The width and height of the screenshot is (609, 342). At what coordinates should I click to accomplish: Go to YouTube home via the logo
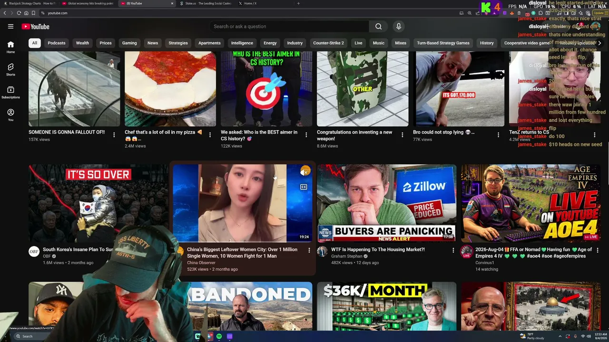click(36, 27)
